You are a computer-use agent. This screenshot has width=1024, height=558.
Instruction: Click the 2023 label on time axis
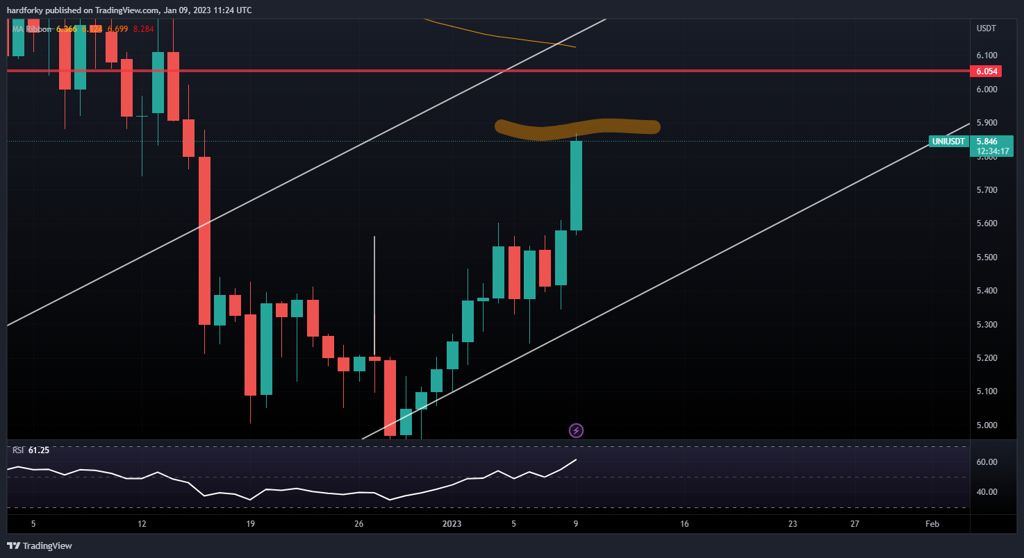tap(452, 524)
